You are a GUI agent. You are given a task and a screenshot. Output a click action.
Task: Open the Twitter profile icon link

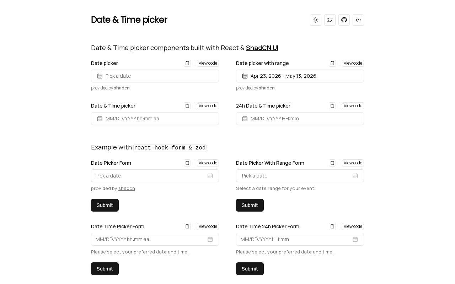tap(330, 20)
